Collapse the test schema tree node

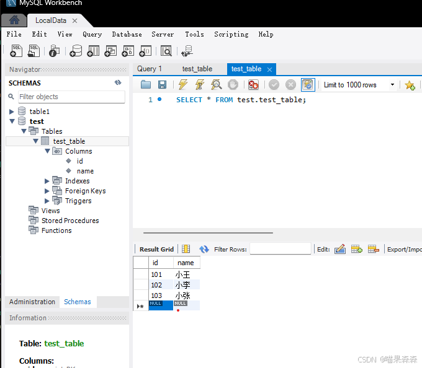12,121
